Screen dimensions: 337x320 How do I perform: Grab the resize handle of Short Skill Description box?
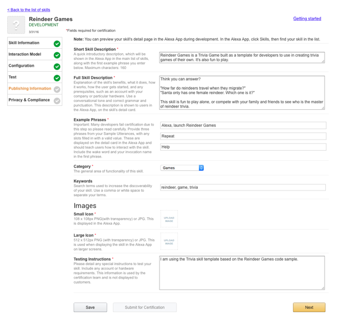click(x=323, y=62)
